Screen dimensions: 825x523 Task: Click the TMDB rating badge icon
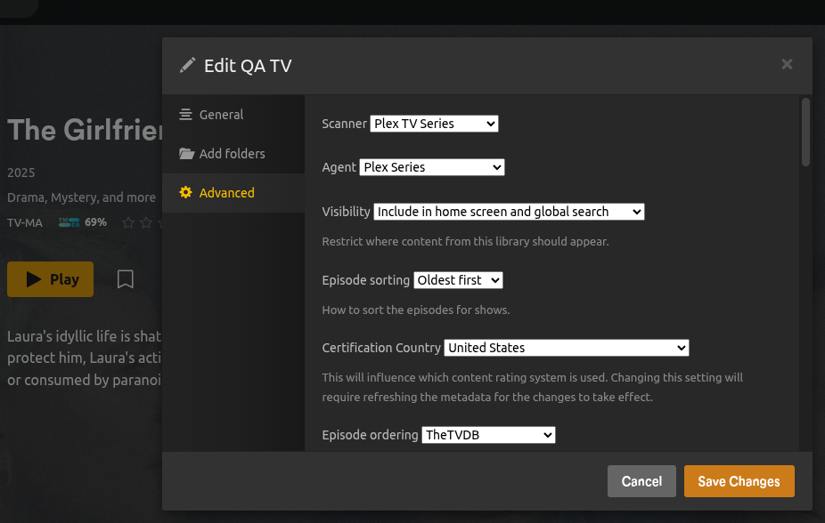[69, 222]
